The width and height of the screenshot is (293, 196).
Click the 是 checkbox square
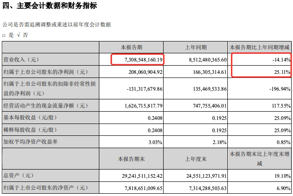pos(4,35)
